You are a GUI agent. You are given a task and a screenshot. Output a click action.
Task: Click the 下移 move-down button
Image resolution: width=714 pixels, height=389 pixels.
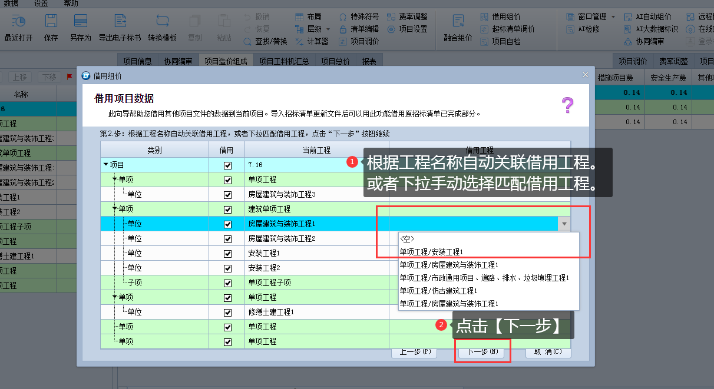pyautogui.click(x=49, y=77)
